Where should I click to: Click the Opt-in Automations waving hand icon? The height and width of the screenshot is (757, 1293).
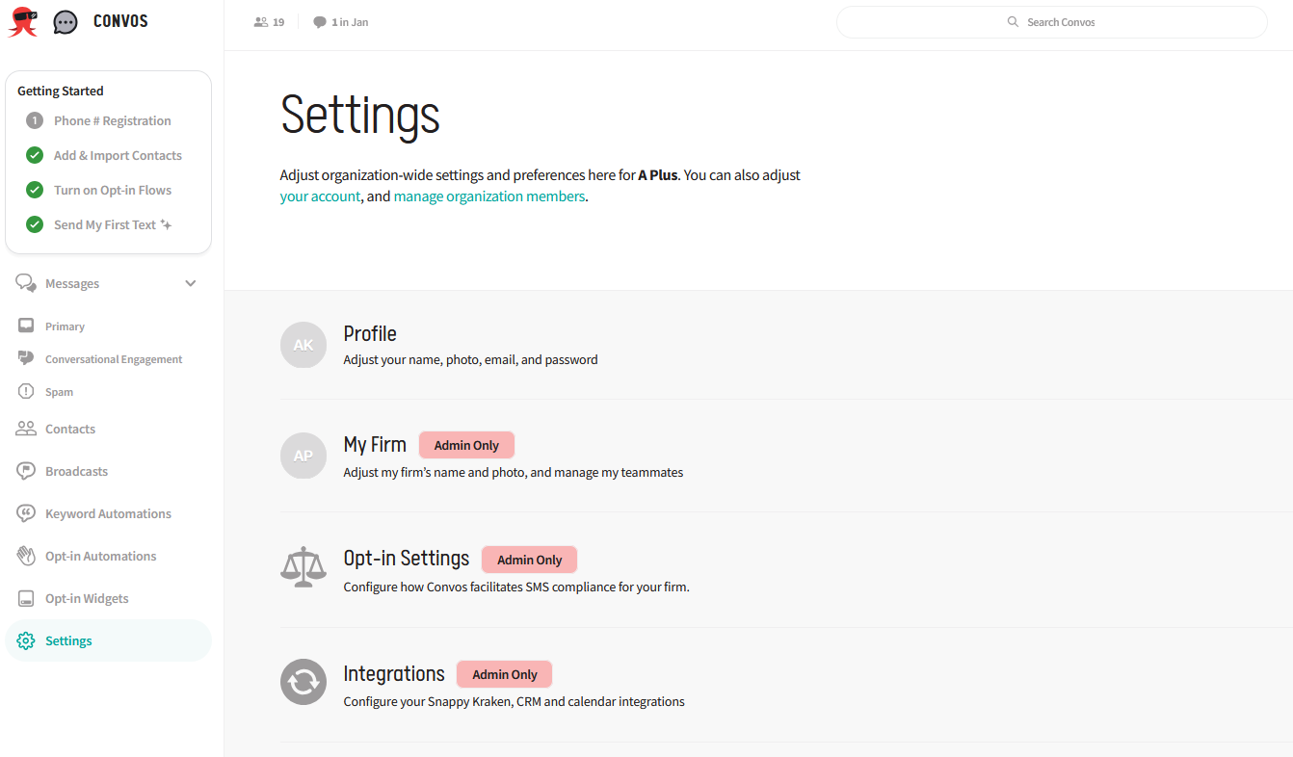coord(26,556)
